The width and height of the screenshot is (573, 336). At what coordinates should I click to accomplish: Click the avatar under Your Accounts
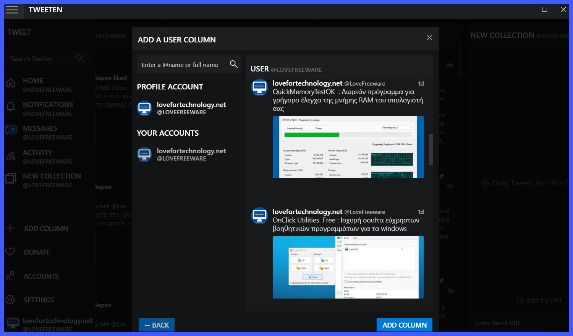(144, 154)
